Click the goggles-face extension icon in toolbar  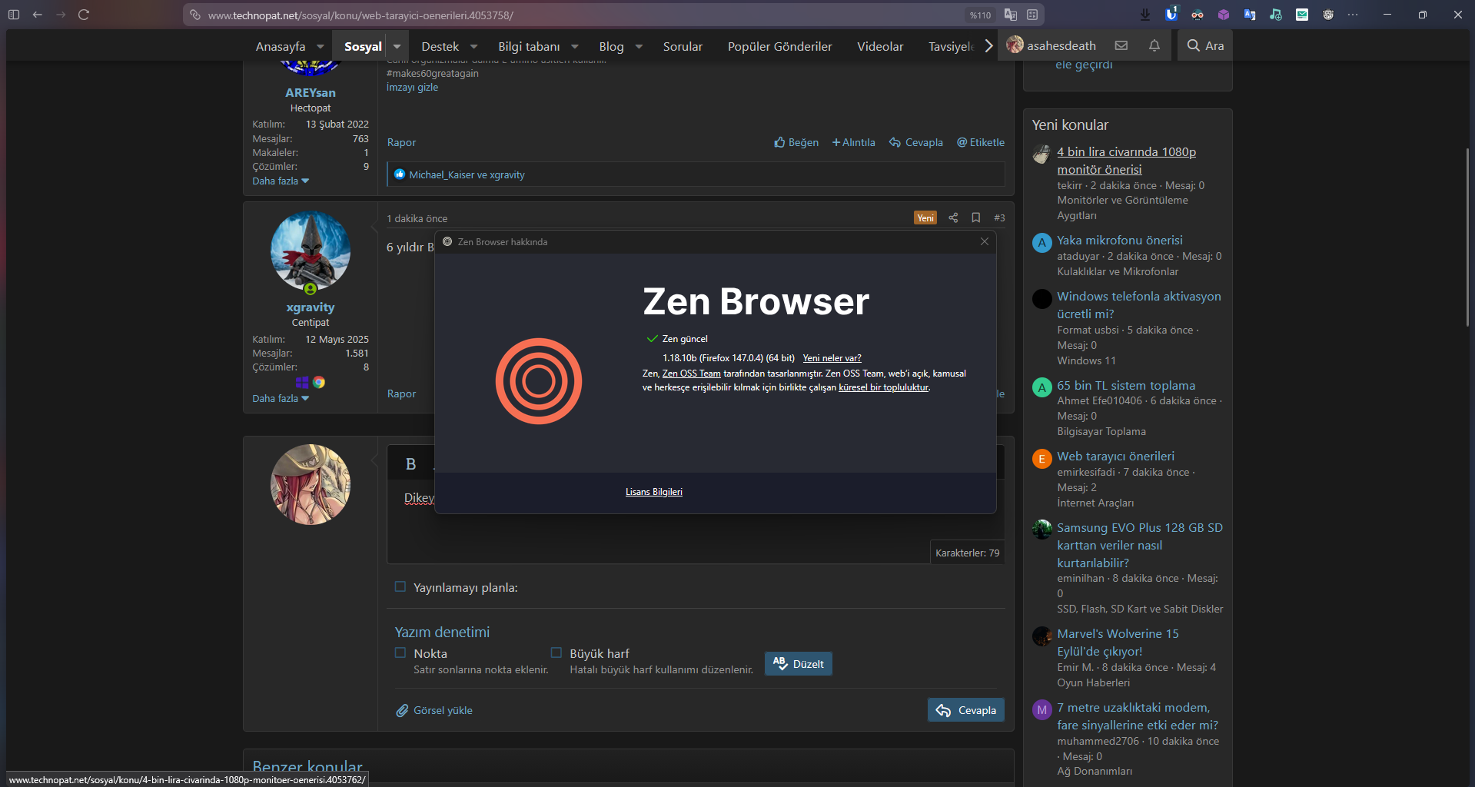[1198, 15]
